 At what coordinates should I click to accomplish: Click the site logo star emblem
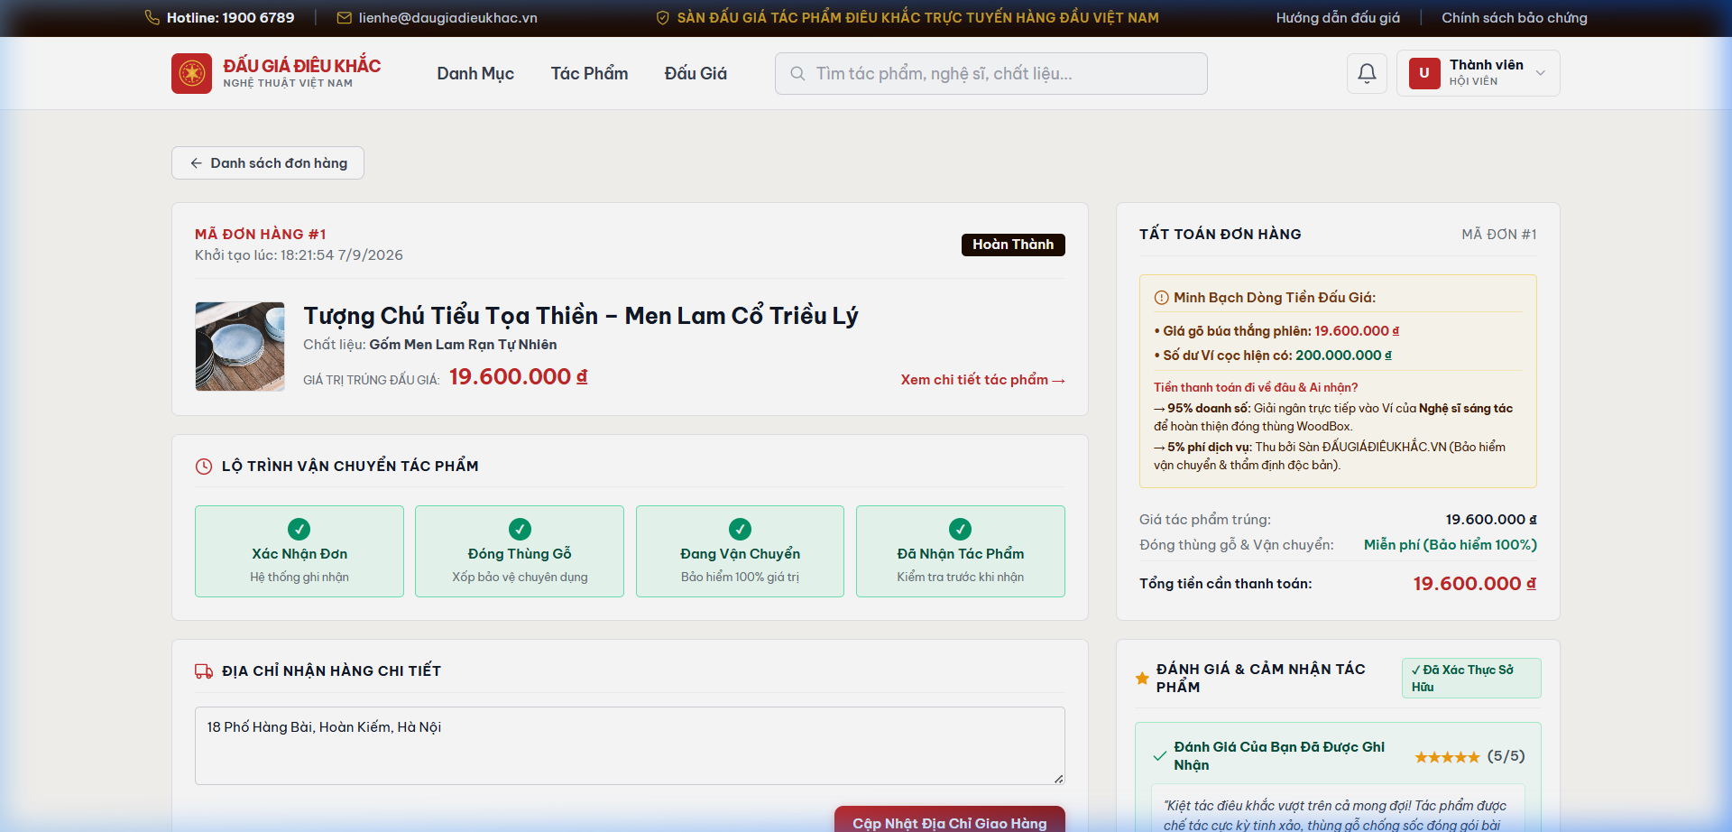(x=191, y=73)
